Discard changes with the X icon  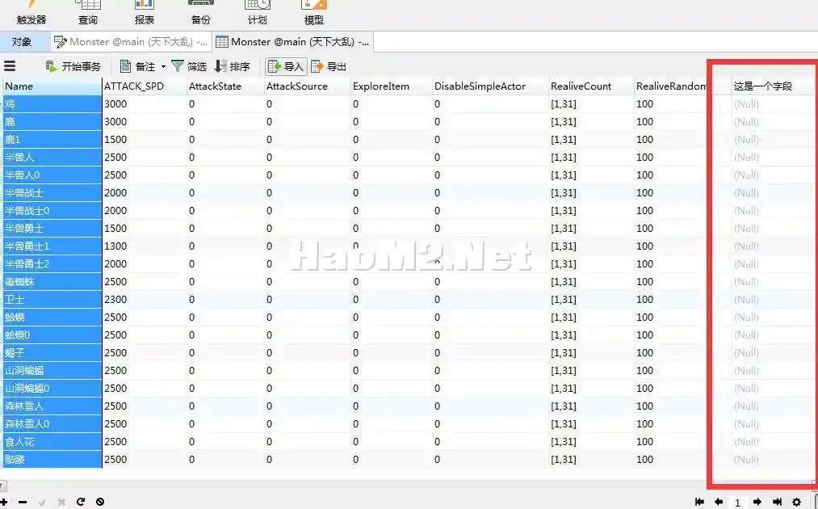pyautogui.click(x=61, y=502)
